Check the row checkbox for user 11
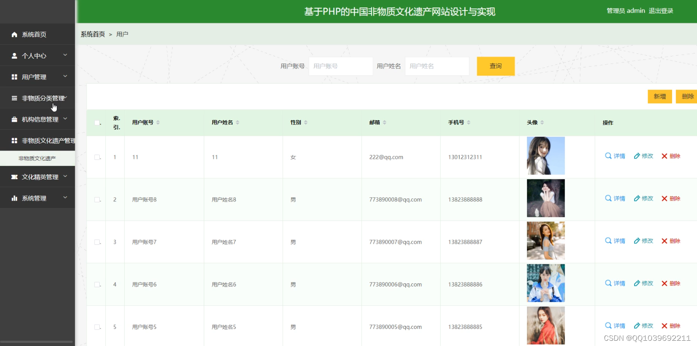The image size is (697, 346). (x=97, y=157)
